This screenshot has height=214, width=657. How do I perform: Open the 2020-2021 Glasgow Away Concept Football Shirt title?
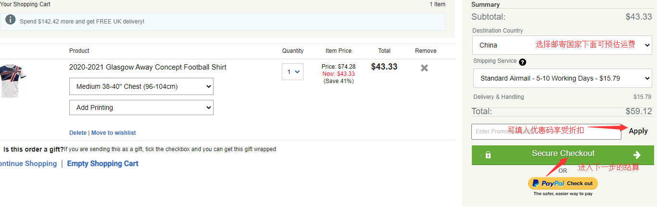[148, 67]
